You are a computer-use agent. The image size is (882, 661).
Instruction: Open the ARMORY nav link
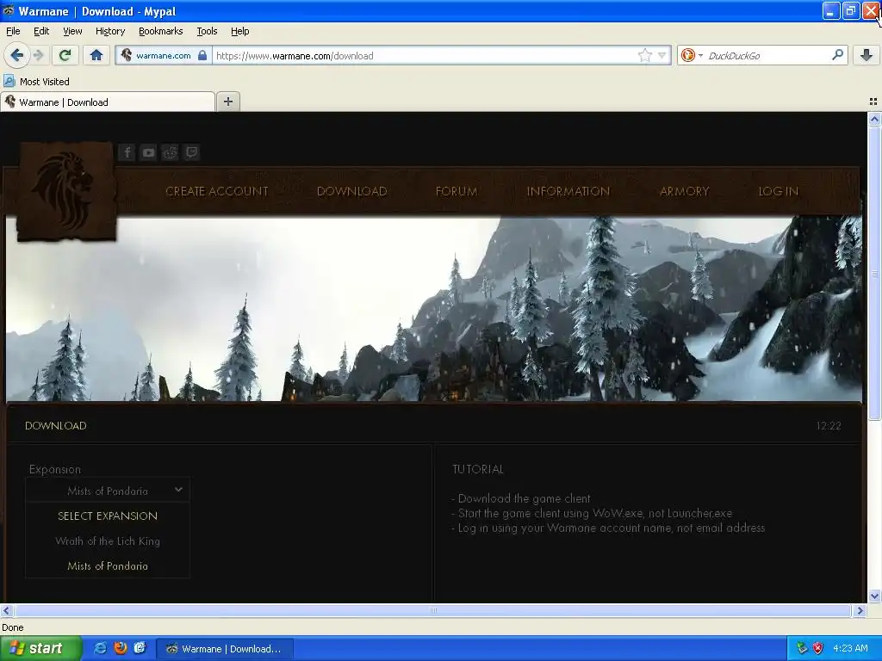click(684, 191)
